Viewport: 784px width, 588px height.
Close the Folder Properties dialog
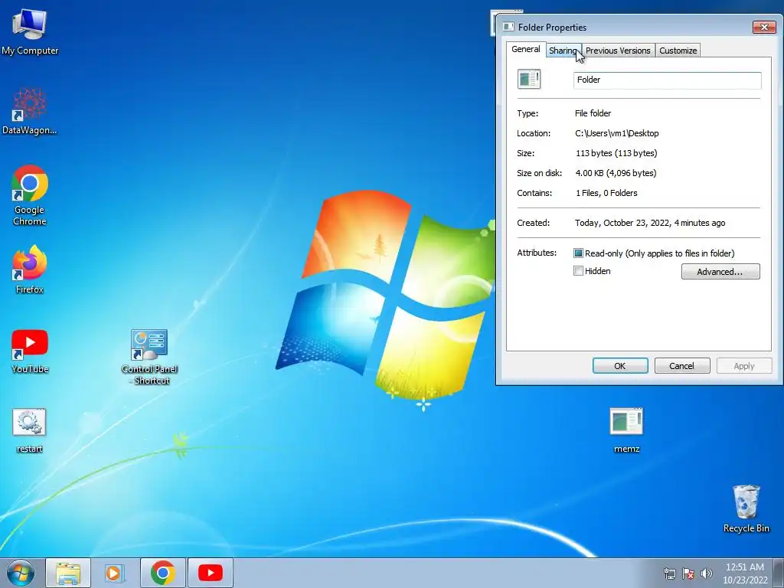[764, 27]
